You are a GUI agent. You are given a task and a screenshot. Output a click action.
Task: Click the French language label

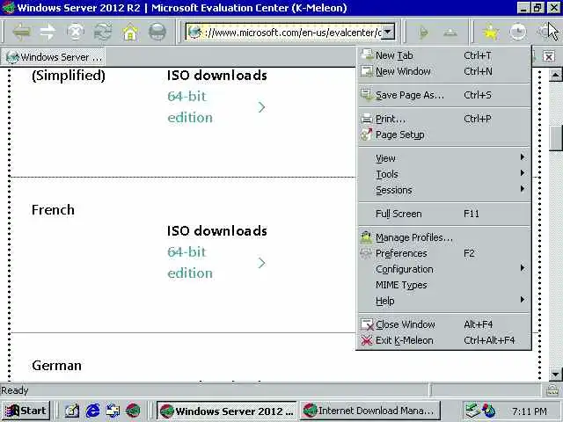click(x=53, y=210)
